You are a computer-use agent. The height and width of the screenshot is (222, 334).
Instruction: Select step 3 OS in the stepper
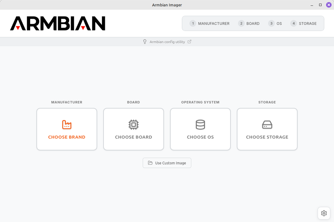[x=275, y=23]
